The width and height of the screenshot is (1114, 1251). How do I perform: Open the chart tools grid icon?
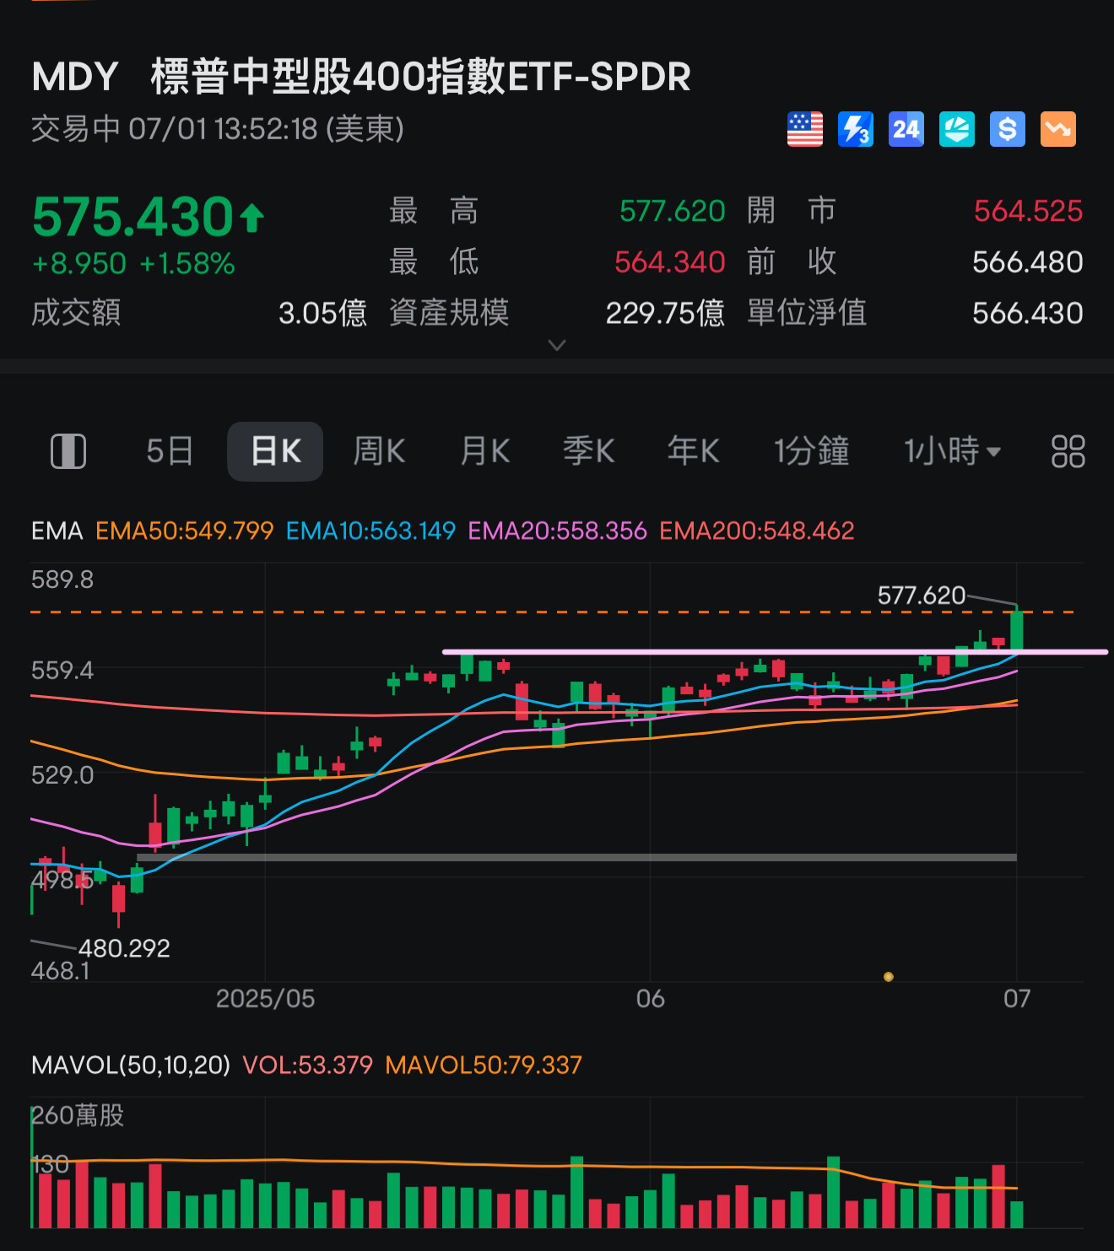[1068, 451]
